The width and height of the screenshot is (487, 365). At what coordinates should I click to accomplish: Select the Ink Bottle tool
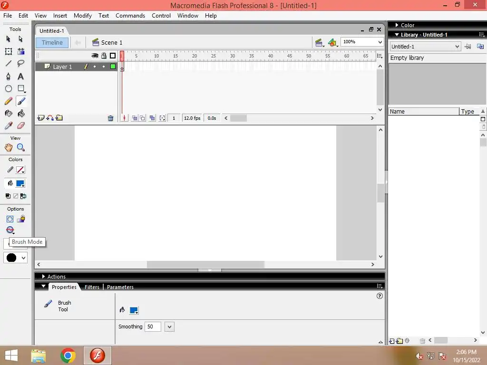(9, 113)
